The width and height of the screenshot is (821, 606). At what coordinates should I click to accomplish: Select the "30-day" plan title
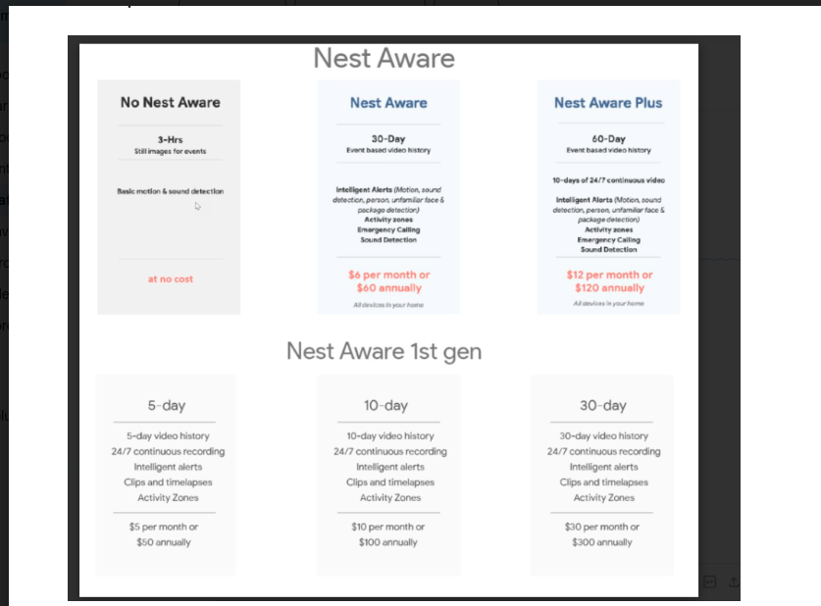click(602, 405)
